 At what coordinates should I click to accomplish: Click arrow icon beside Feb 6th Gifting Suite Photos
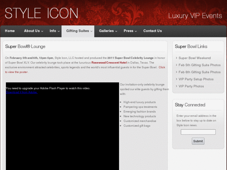[x=176, y=72]
